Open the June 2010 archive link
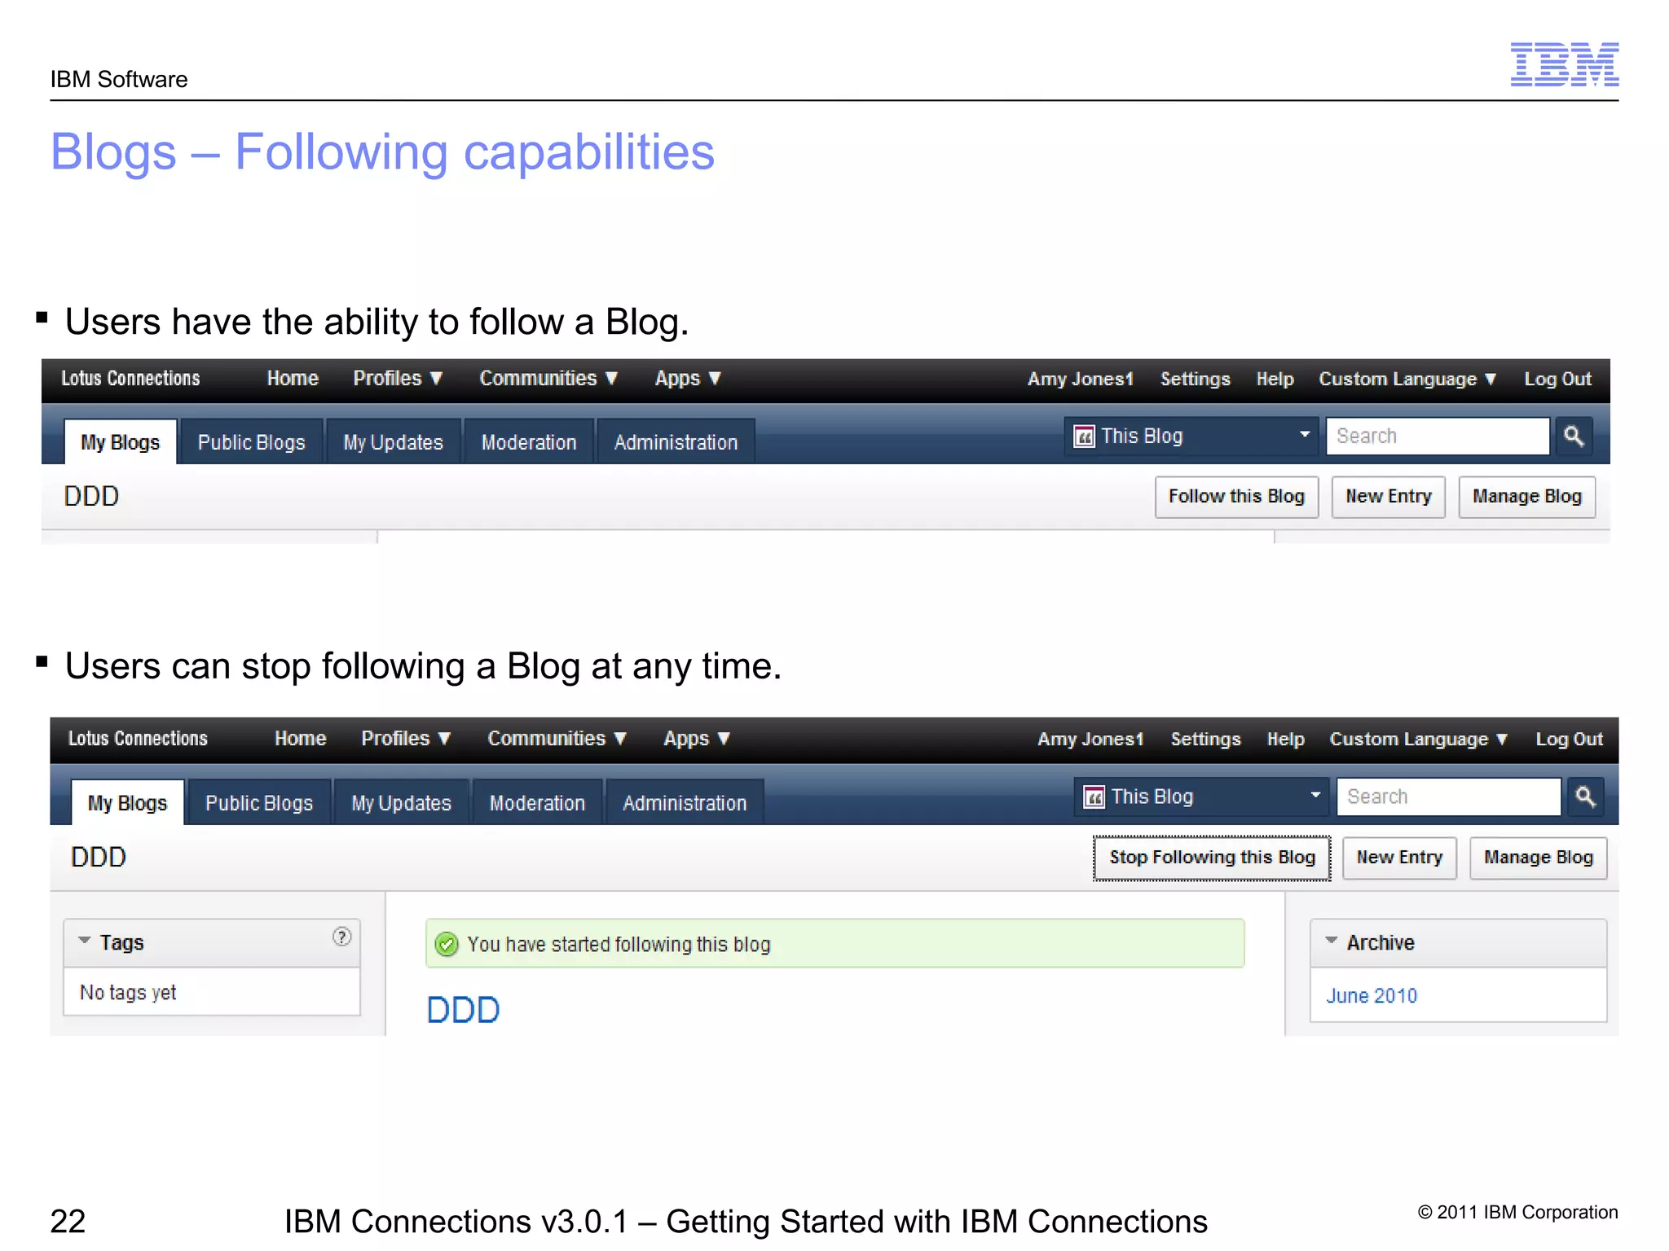Screen dimensions: 1669x1251 (x=1372, y=996)
